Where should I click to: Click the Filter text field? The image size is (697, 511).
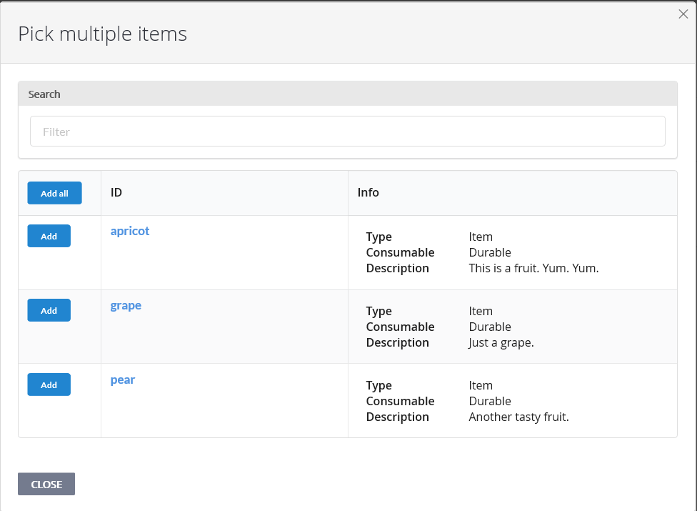[348, 131]
